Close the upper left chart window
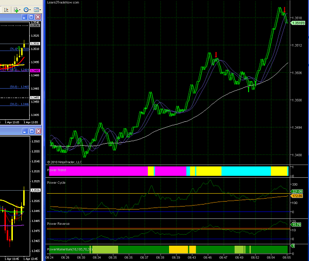 coord(38,17)
